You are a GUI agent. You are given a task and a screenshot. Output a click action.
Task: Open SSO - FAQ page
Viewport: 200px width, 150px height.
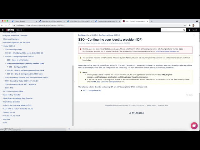tap(9, 88)
